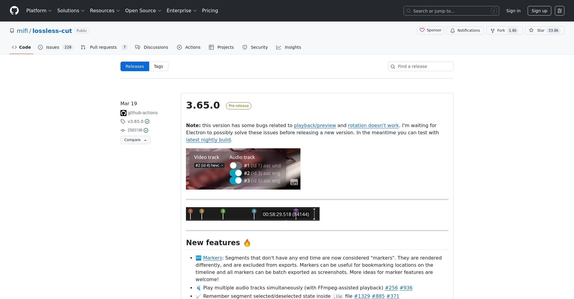Switch to the Tags tab
Screen dimensions: 574x299
pyautogui.click(x=158, y=66)
